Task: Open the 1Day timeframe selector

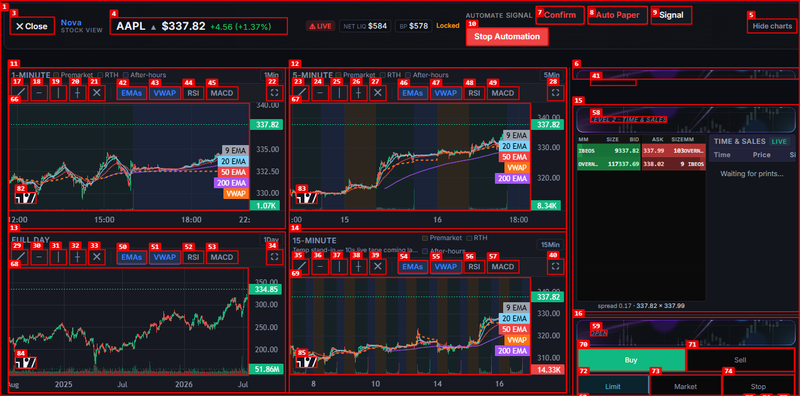Action: [271, 240]
